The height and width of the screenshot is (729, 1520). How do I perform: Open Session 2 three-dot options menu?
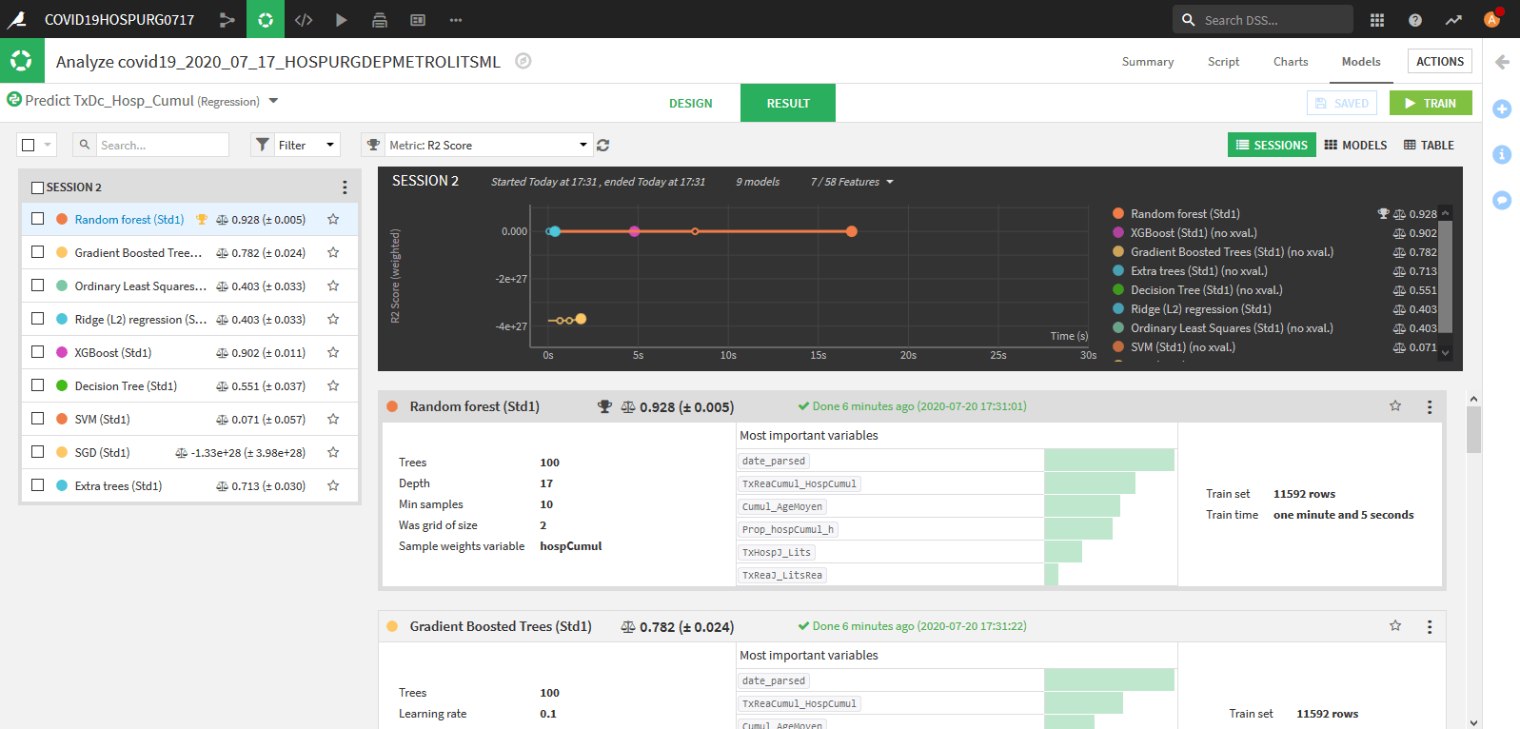click(x=345, y=187)
